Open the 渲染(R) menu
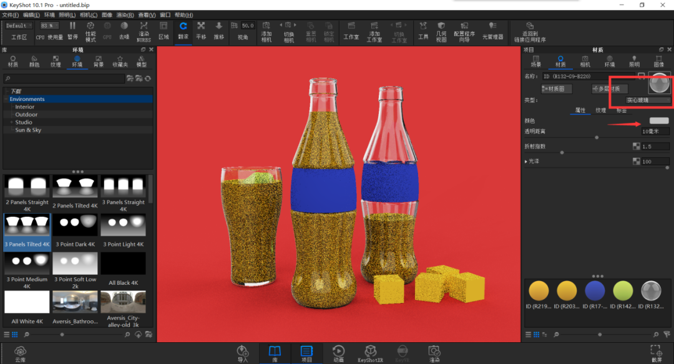The height and width of the screenshot is (364, 674). pos(125,15)
